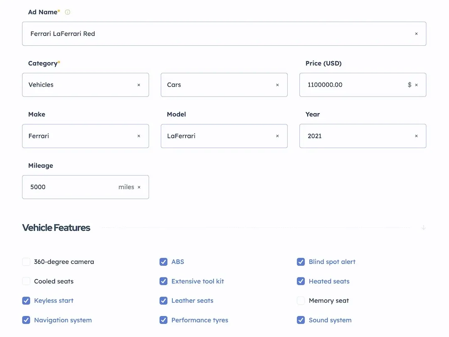
Task: Clear the Ferrari make selection
Action: 139,136
